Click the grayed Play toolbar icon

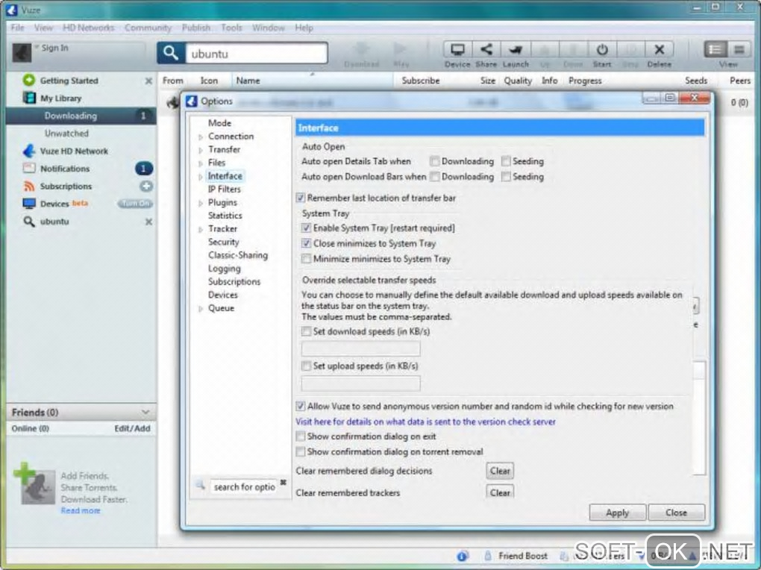click(401, 49)
